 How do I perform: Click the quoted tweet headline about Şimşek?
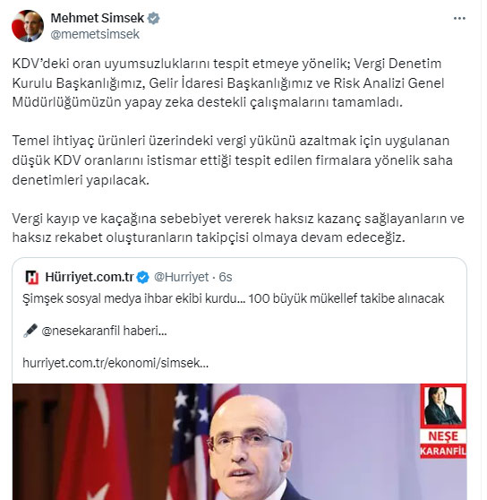tap(233, 298)
